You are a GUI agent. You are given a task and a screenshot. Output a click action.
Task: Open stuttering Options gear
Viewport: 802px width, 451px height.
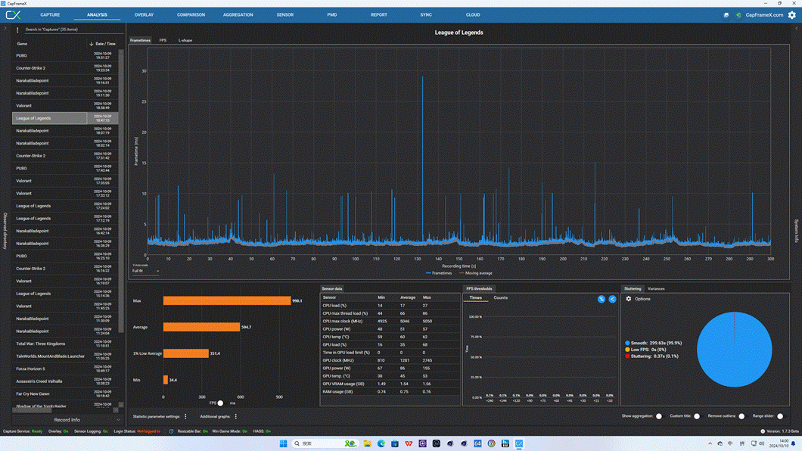[629, 299]
